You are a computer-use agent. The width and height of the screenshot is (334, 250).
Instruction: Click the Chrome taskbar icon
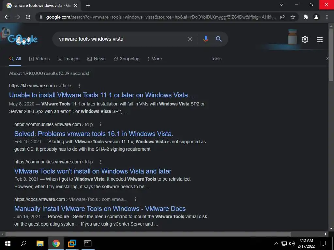tap(56, 243)
